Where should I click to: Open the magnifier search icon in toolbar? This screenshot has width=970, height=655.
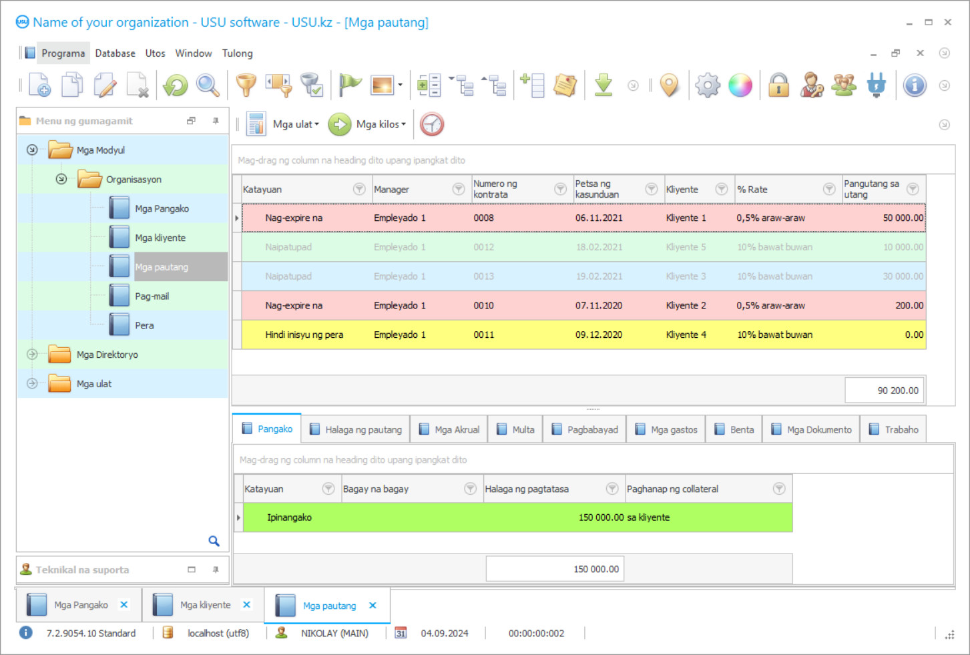[x=208, y=85]
